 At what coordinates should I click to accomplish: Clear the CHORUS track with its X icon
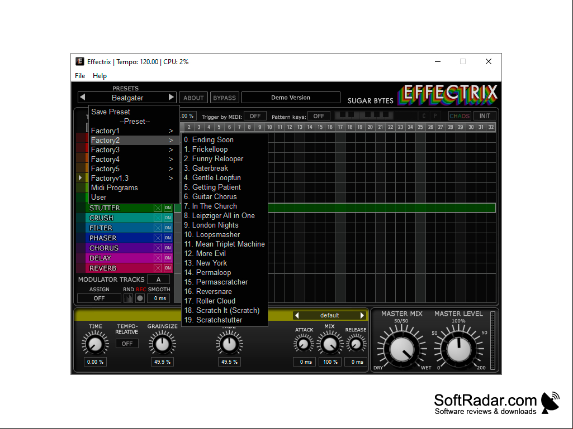158,248
